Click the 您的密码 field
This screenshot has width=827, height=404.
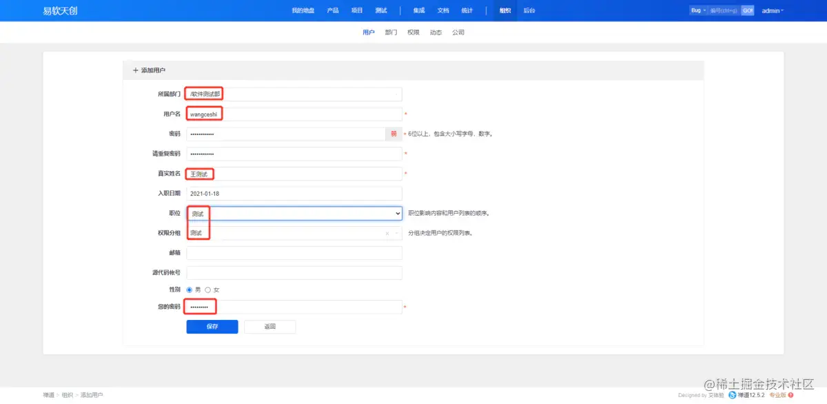[294, 307]
